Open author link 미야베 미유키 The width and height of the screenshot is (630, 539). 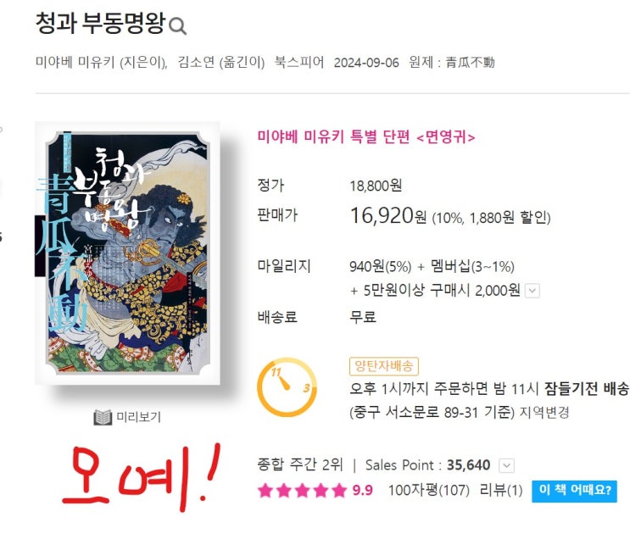click(x=75, y=62)
